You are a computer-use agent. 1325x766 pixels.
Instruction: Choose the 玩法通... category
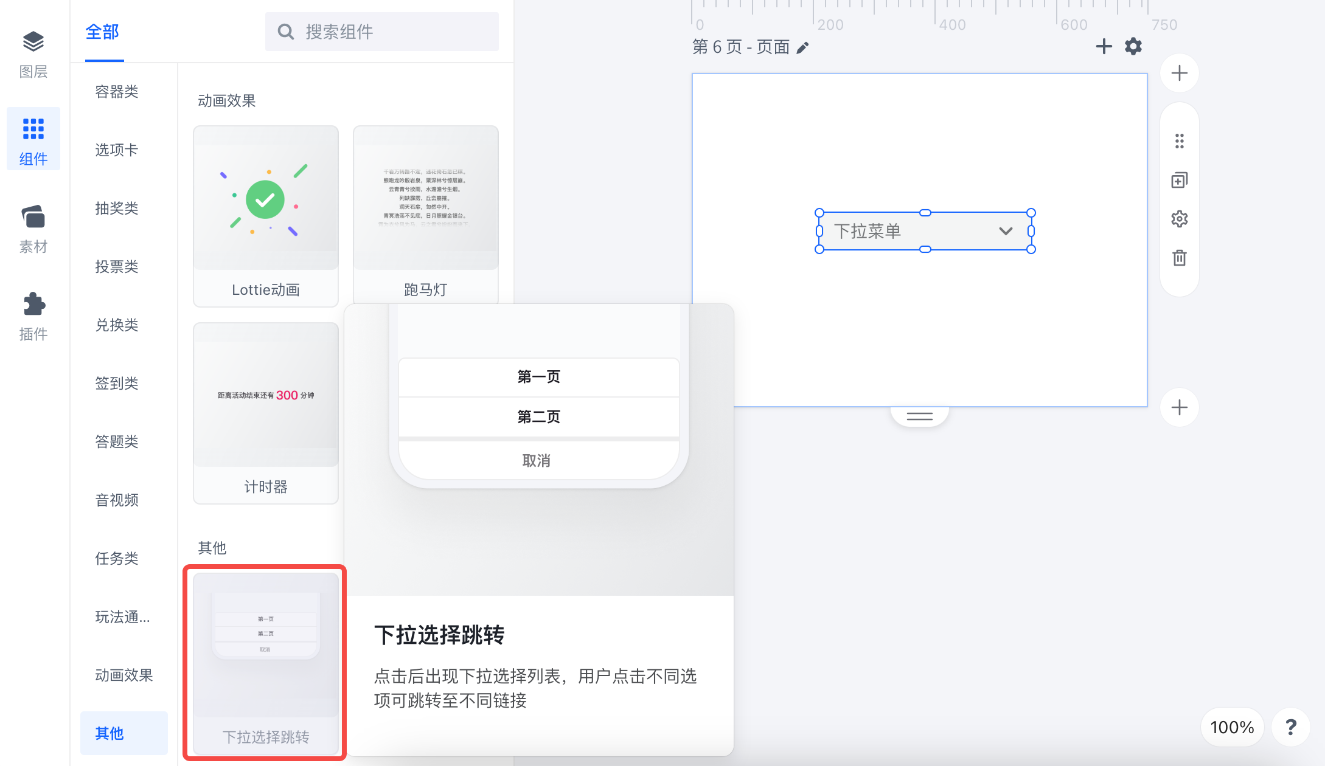click(122, 617)
